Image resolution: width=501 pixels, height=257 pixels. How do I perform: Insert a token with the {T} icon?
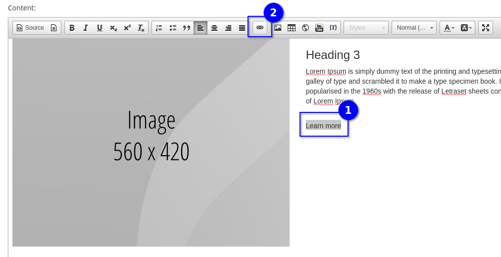(333, 28)
